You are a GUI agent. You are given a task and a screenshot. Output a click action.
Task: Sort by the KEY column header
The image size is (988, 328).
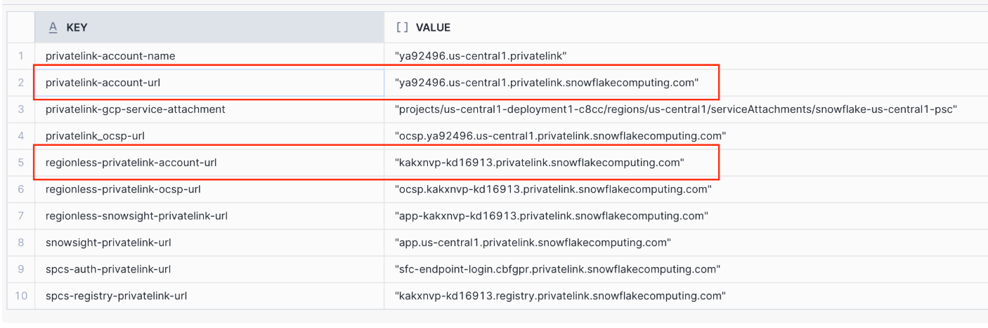coord(77,27)
